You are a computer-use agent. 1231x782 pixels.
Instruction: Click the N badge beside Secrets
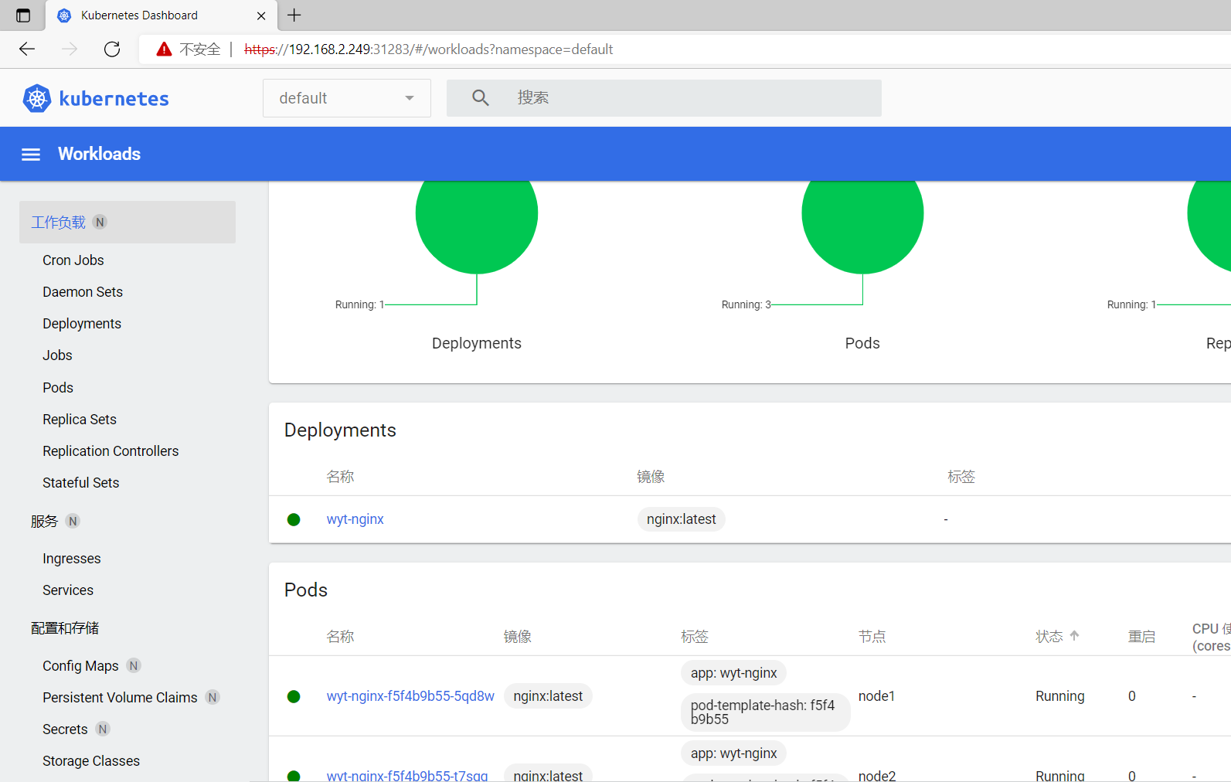(x=103, y=729)
